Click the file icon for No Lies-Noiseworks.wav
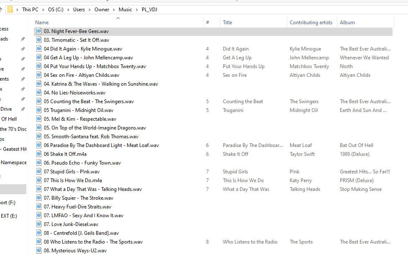This screenshot has width=408, height=254. (x=39, y=93)
